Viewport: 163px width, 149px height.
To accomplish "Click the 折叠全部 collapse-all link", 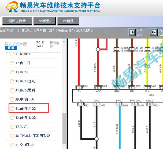I will pyautogui.click(x=54, y=44).
